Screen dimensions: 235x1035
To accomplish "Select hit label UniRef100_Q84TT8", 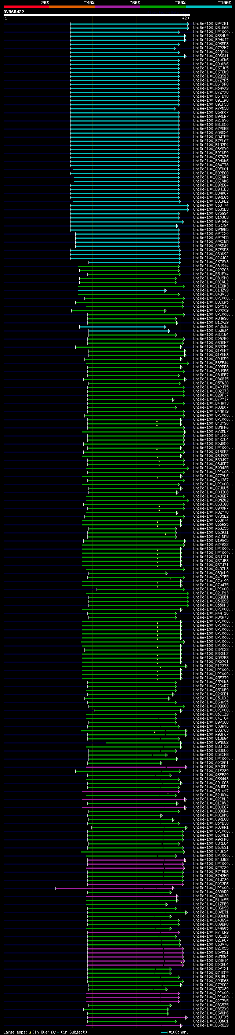I will click(x=210, y=165).
